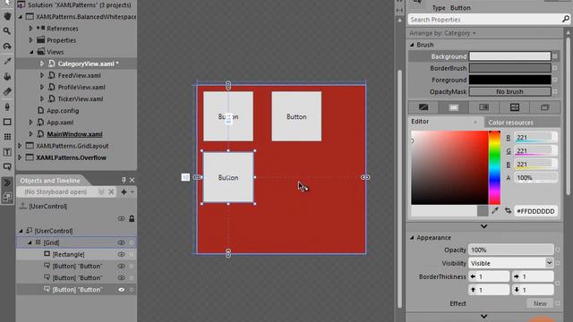This screenshot has height=322, width=573.
Task: Click the Opacity 100% field
Action: [510, 250]
